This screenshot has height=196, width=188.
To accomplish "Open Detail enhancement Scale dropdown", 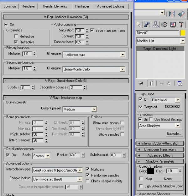I will click(x=41, y=156).
